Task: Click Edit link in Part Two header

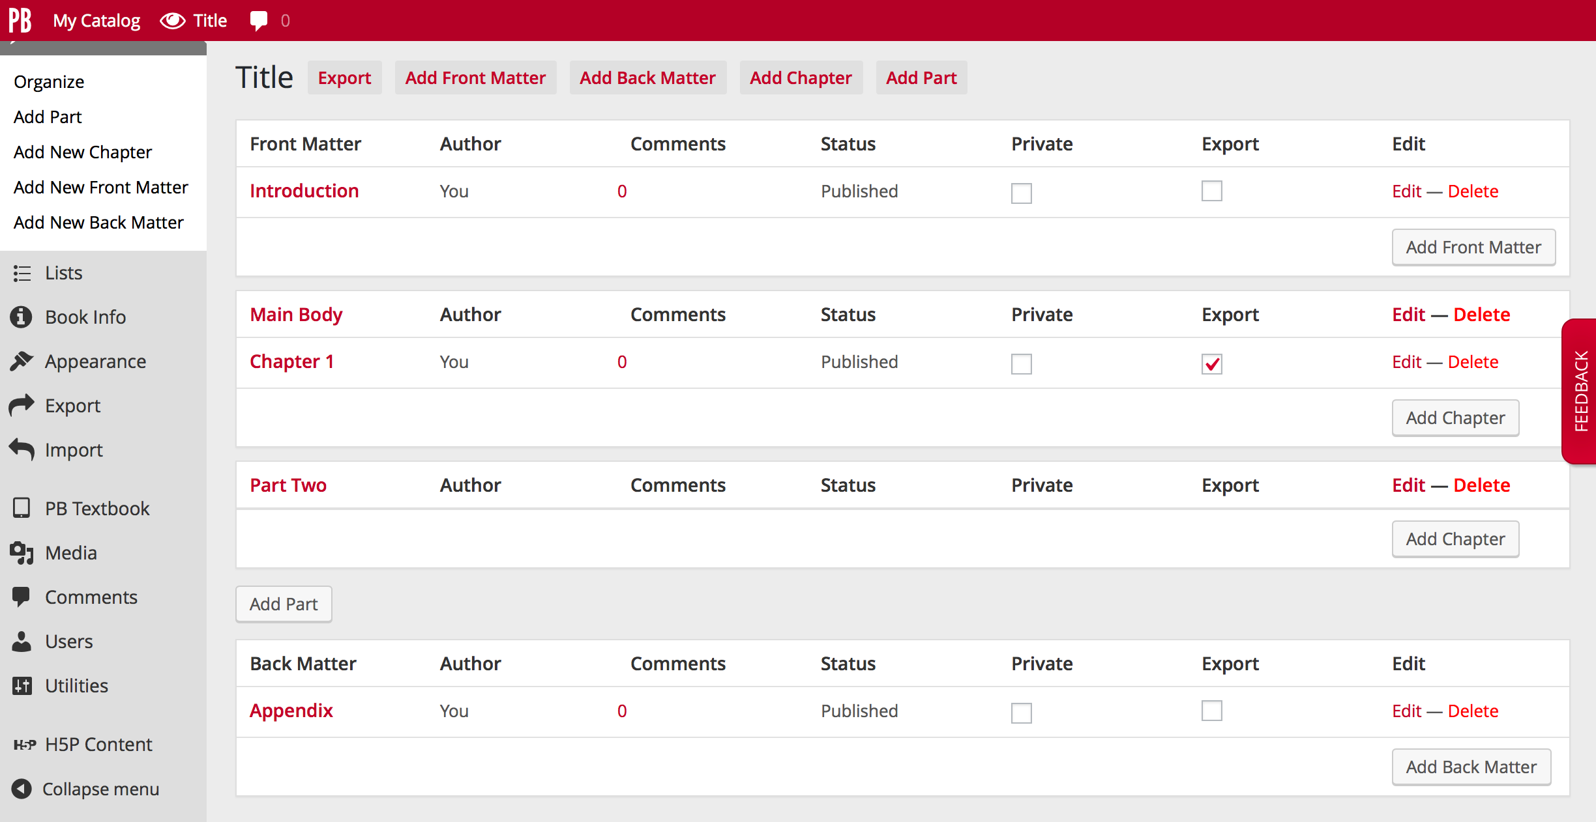Action: point(1409,485)
